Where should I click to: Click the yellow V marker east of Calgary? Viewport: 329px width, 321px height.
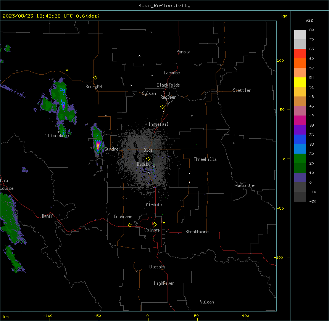(x=164, y=223)
